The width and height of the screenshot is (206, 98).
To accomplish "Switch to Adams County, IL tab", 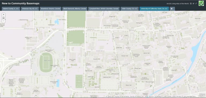I will [x=11, y=9].
